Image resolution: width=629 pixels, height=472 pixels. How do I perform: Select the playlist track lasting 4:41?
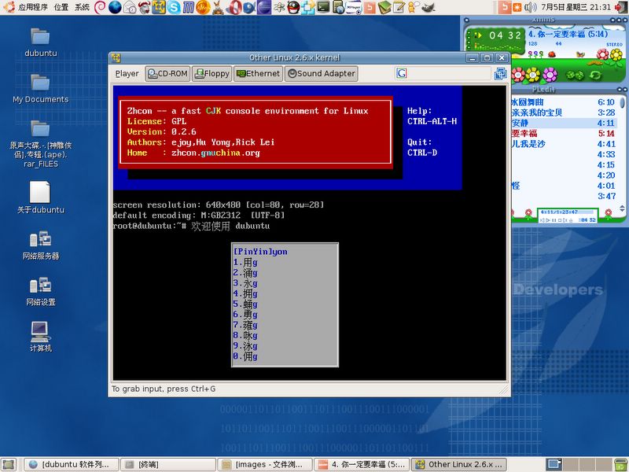[564, 144]
